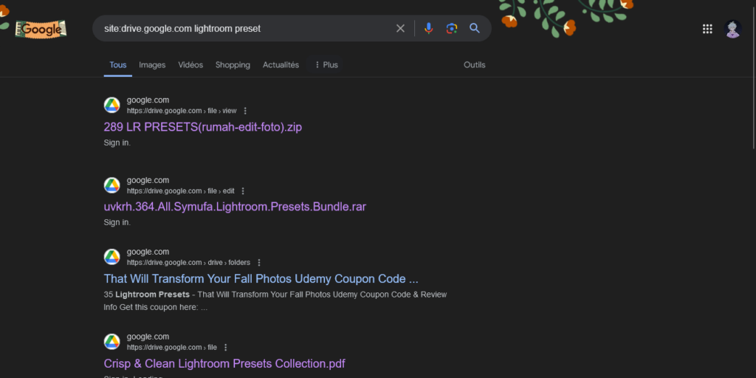Open options for the 289 LR PRESETS result
Screen dimensions: 756x378
(245, 111)
